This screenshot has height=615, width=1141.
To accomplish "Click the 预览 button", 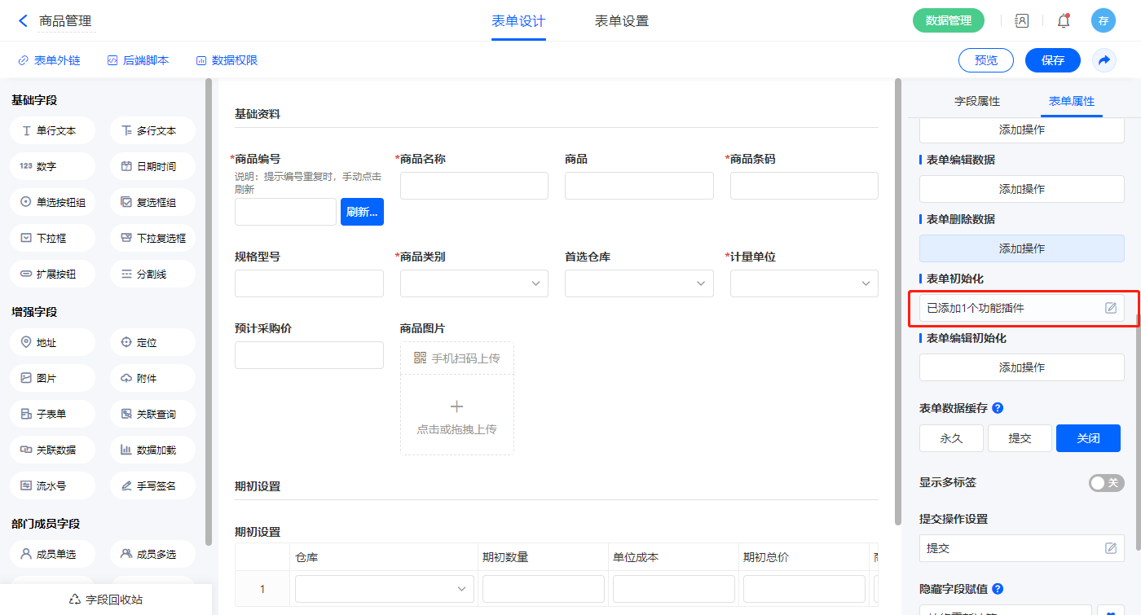I will (x=985, y=60).
